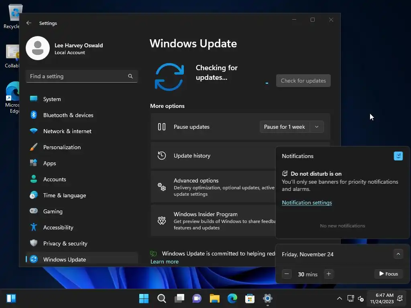Click the Pause for 1 week button

[285, 127]
